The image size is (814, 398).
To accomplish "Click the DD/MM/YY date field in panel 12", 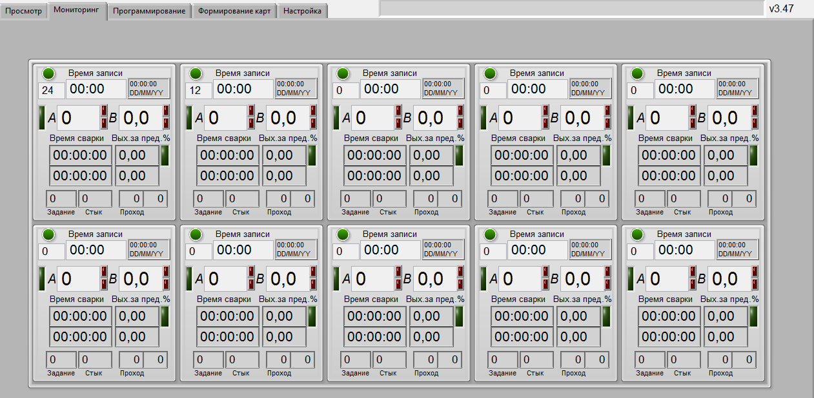I will point(296,88).
